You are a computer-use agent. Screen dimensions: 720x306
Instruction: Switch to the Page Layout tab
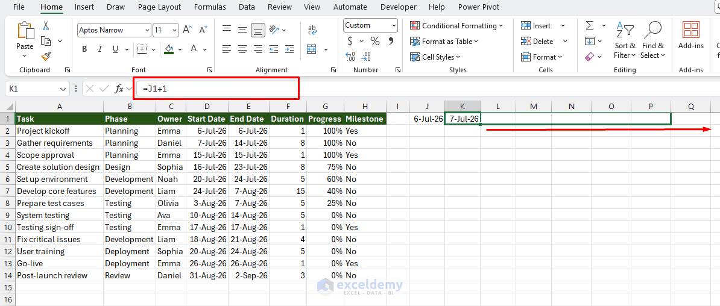pos(159,7)
